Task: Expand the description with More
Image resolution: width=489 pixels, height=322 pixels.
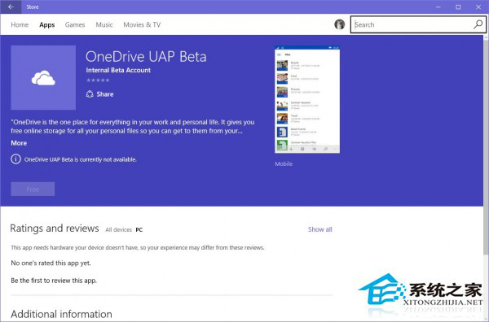Action: coord(19,143)
